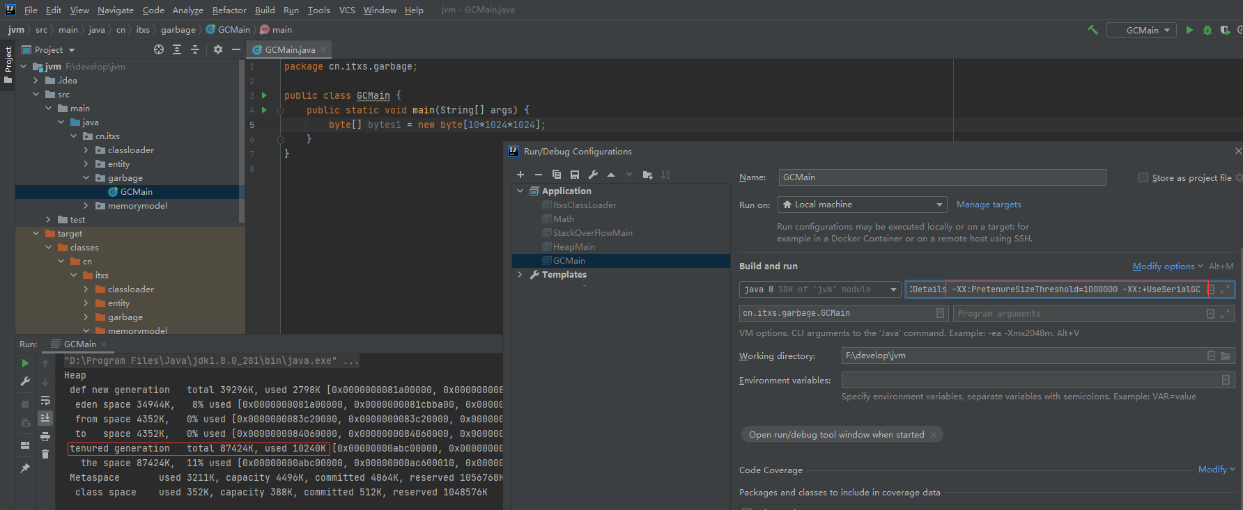Click the Working directory field F:\develop\jvm
This screenshot has height=510, width=1243.
pyautogui.click(x=1038, y=356)
